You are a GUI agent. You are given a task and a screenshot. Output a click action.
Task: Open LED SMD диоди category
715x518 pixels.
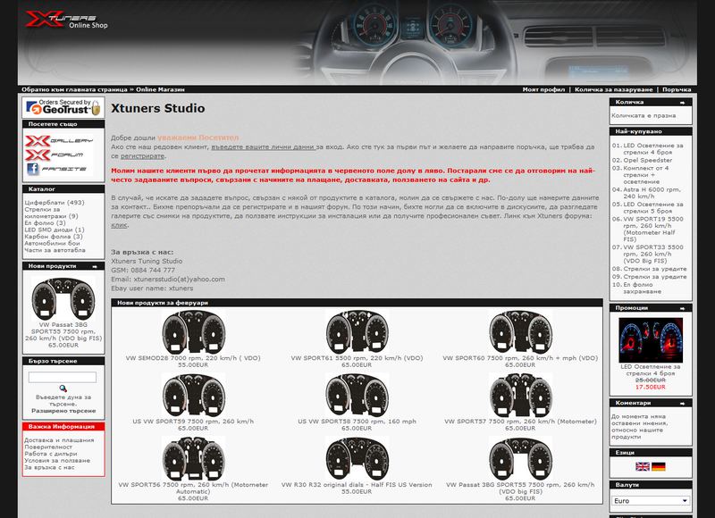coord(55,230)
